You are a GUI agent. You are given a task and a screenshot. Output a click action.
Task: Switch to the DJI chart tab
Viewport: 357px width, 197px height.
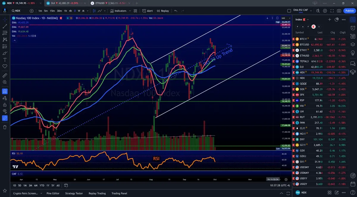(x=67, y=3)
